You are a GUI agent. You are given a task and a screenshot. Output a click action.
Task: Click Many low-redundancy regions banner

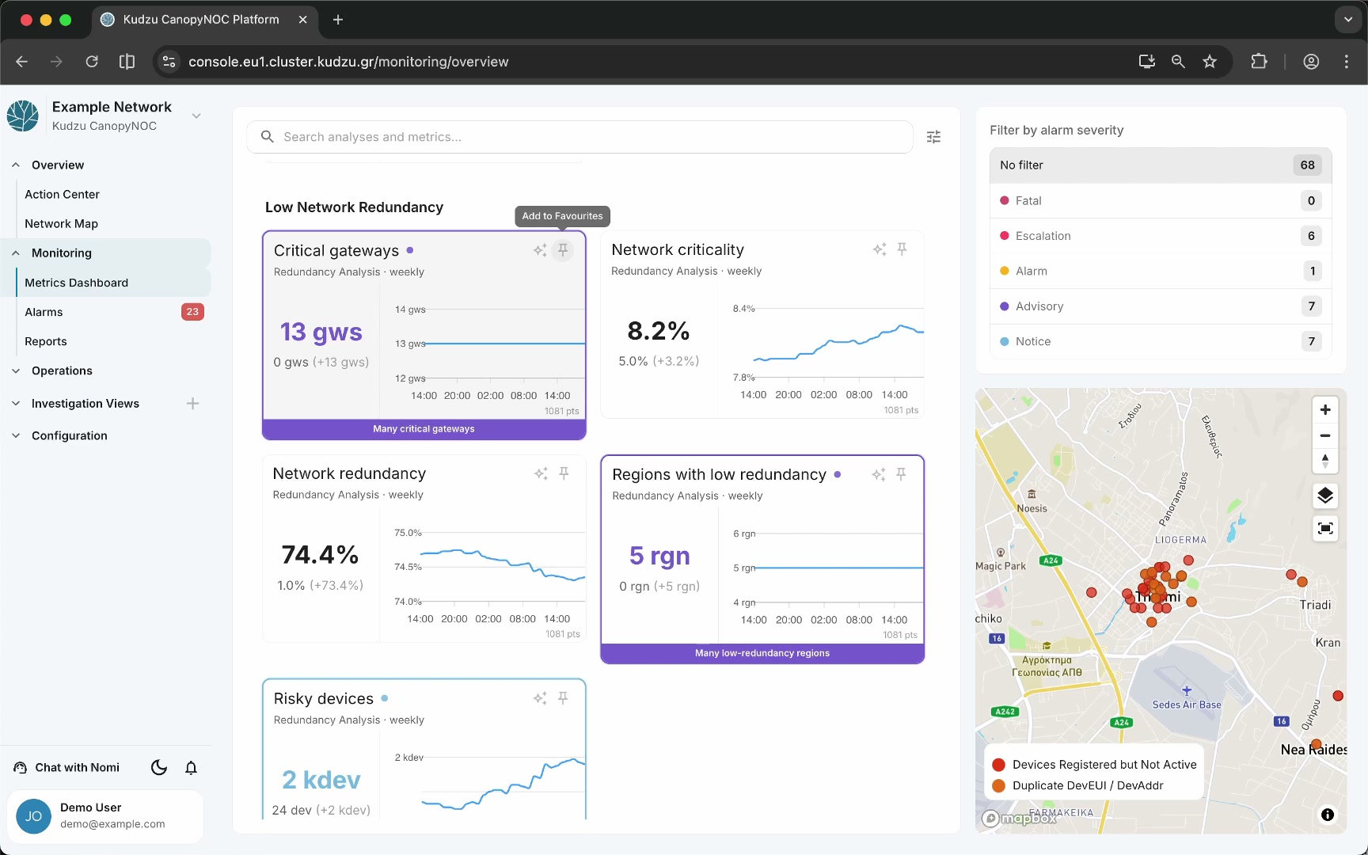[762, 654]
